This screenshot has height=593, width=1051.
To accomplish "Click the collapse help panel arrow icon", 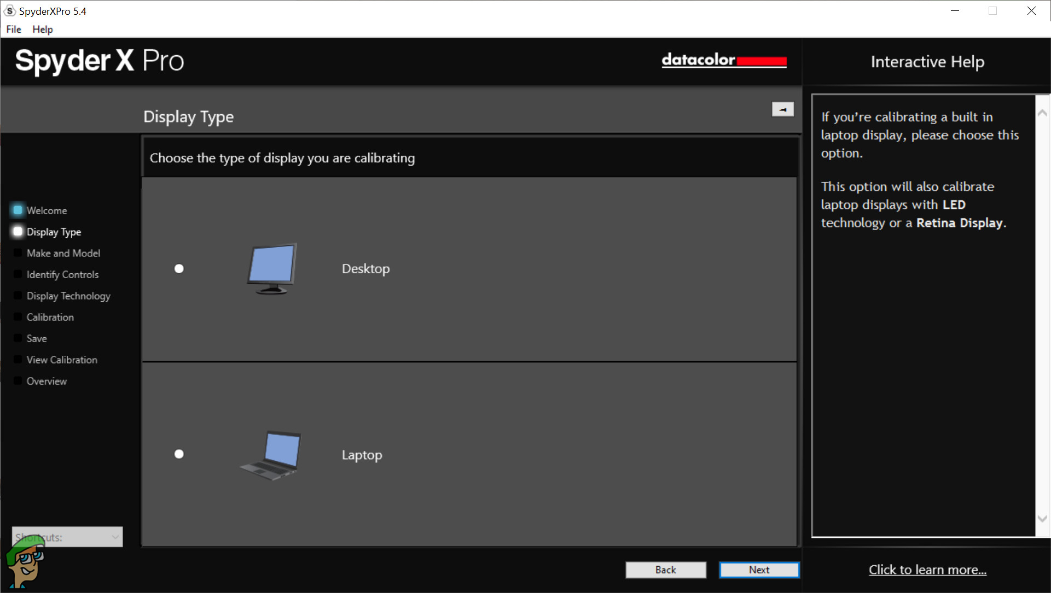I will click(x=782, y=109).
